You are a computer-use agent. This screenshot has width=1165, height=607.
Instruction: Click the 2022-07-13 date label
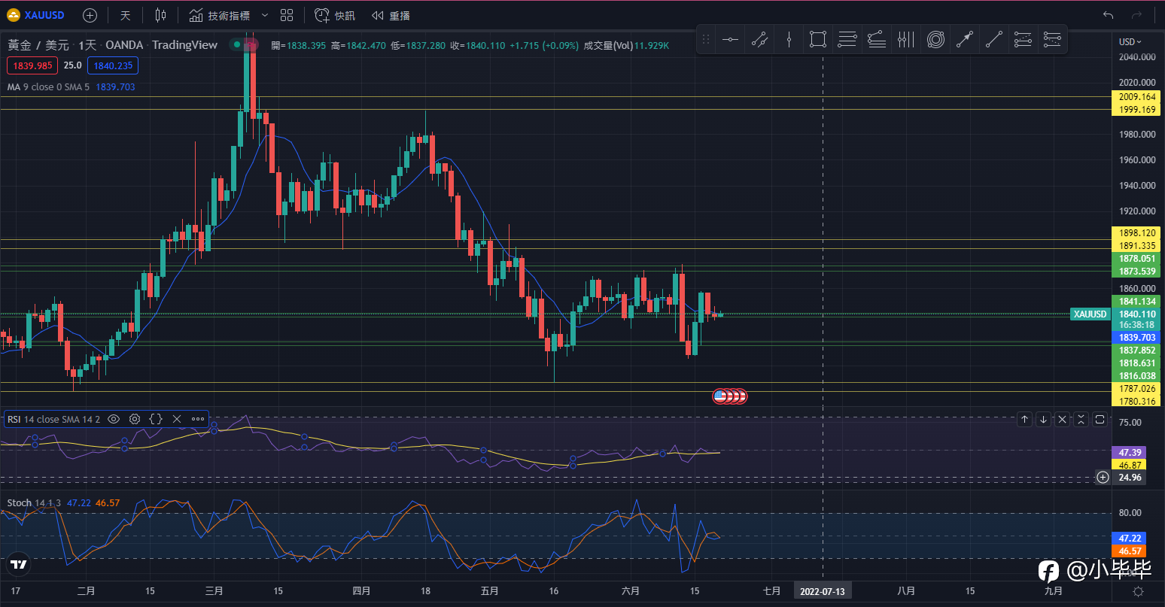822,591
